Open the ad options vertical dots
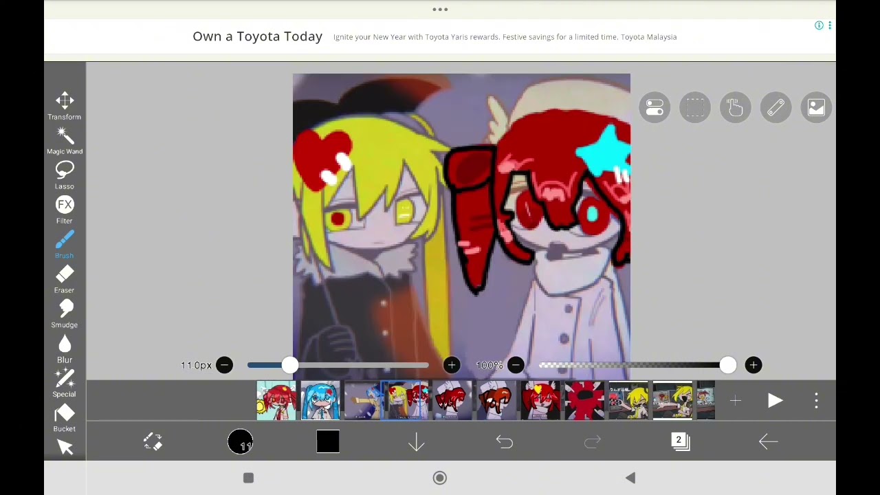Image resolution: width=880 pixels, height=495 pixels. (x=830, y=25)
